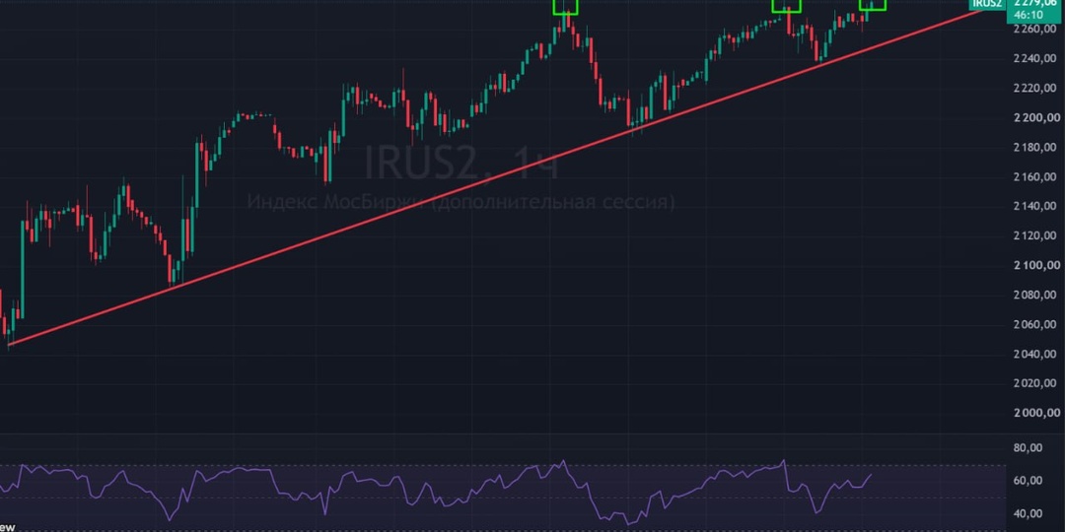Click the 2 140,00 price axis label
1065x532 pixels.
(1033, 206)
